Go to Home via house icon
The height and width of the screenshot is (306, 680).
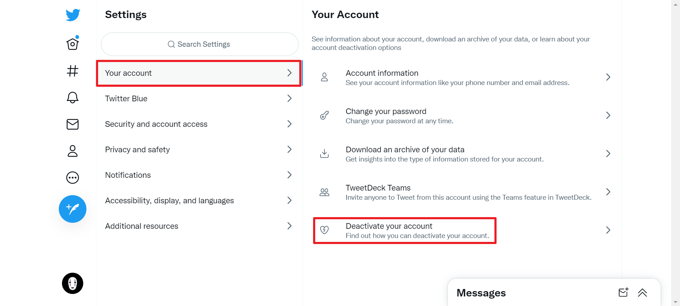pyautogui.click(x=73, y=44)
